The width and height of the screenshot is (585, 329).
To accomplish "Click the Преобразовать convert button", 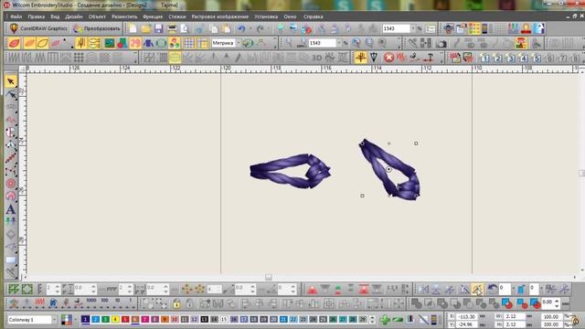I will click(97, 28).
